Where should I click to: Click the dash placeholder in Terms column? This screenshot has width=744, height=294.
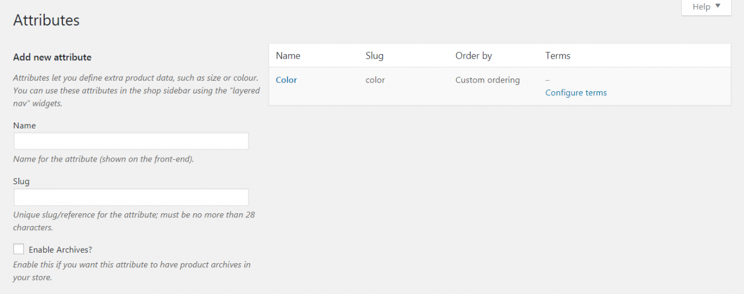[548, 80]
